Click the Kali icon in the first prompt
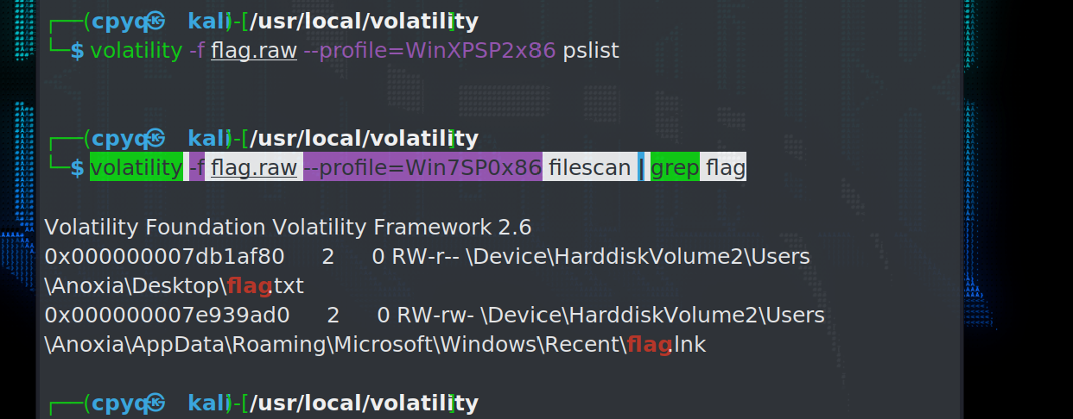 (x=155, y=21)
